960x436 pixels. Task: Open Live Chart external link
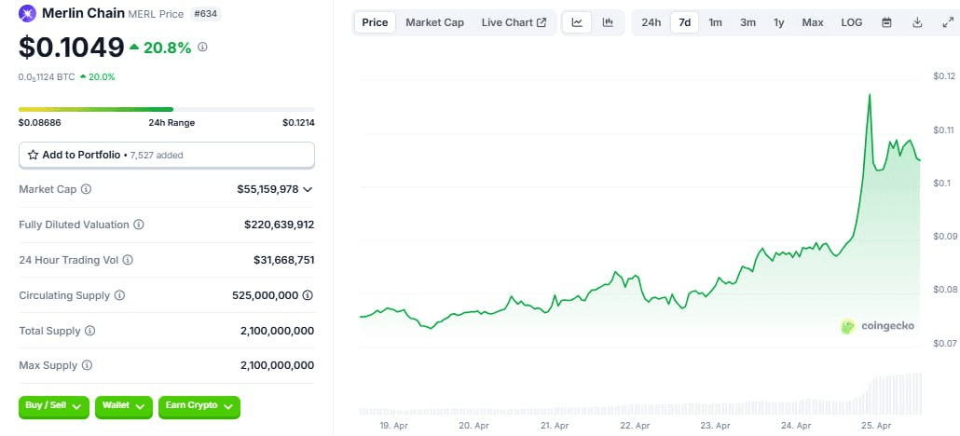coord(514,22)
